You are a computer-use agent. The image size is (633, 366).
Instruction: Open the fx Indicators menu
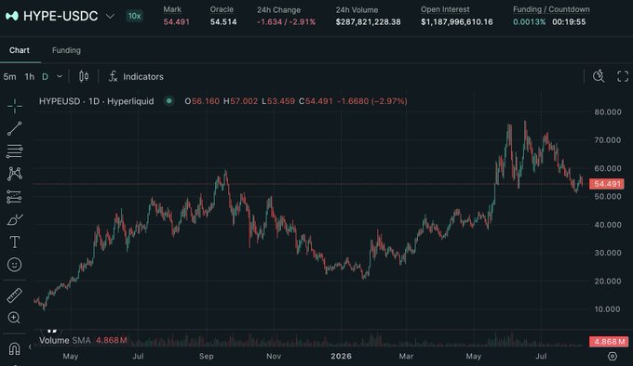pos(136,76)
